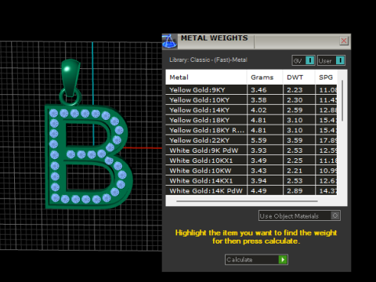This screenshot has width=376, height=282.
Task: Click the green Calculate arrow icon
Action: 283,259
